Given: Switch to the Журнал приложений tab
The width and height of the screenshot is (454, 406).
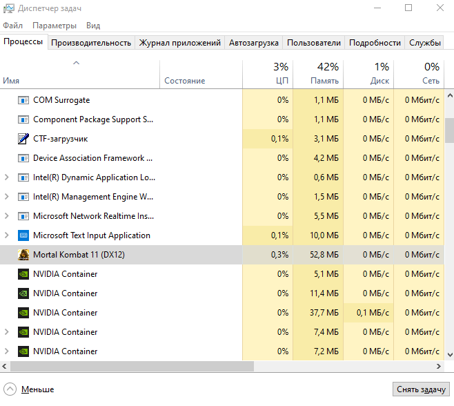Looking at the screenshot, I should [180, 43].
